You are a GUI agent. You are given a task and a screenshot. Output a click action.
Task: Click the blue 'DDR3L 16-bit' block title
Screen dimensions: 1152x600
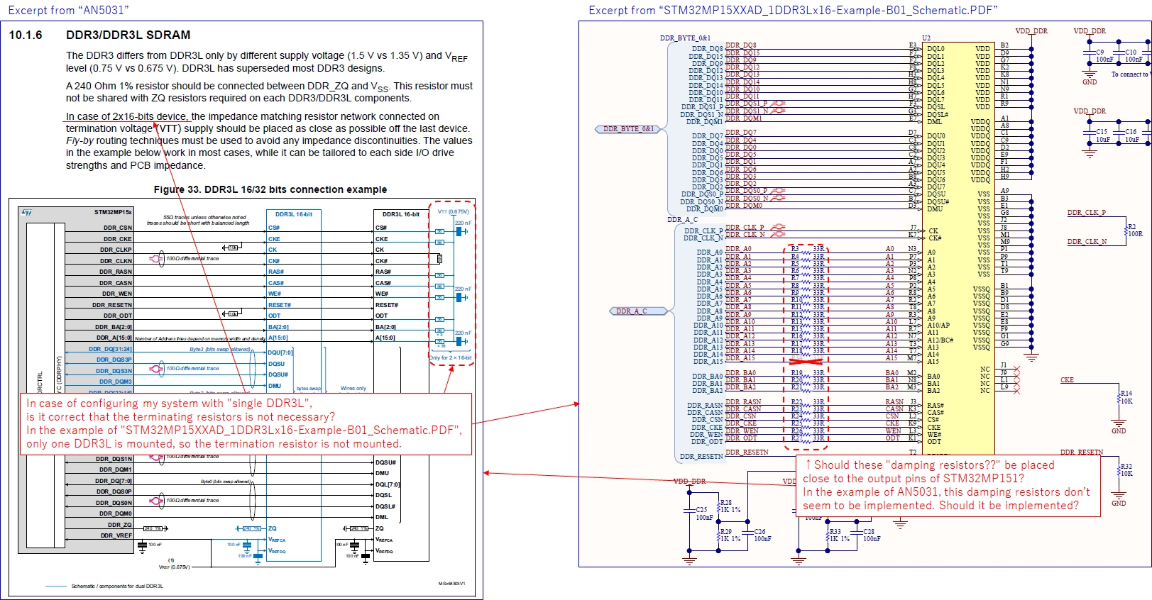click(x=293, y=214)
